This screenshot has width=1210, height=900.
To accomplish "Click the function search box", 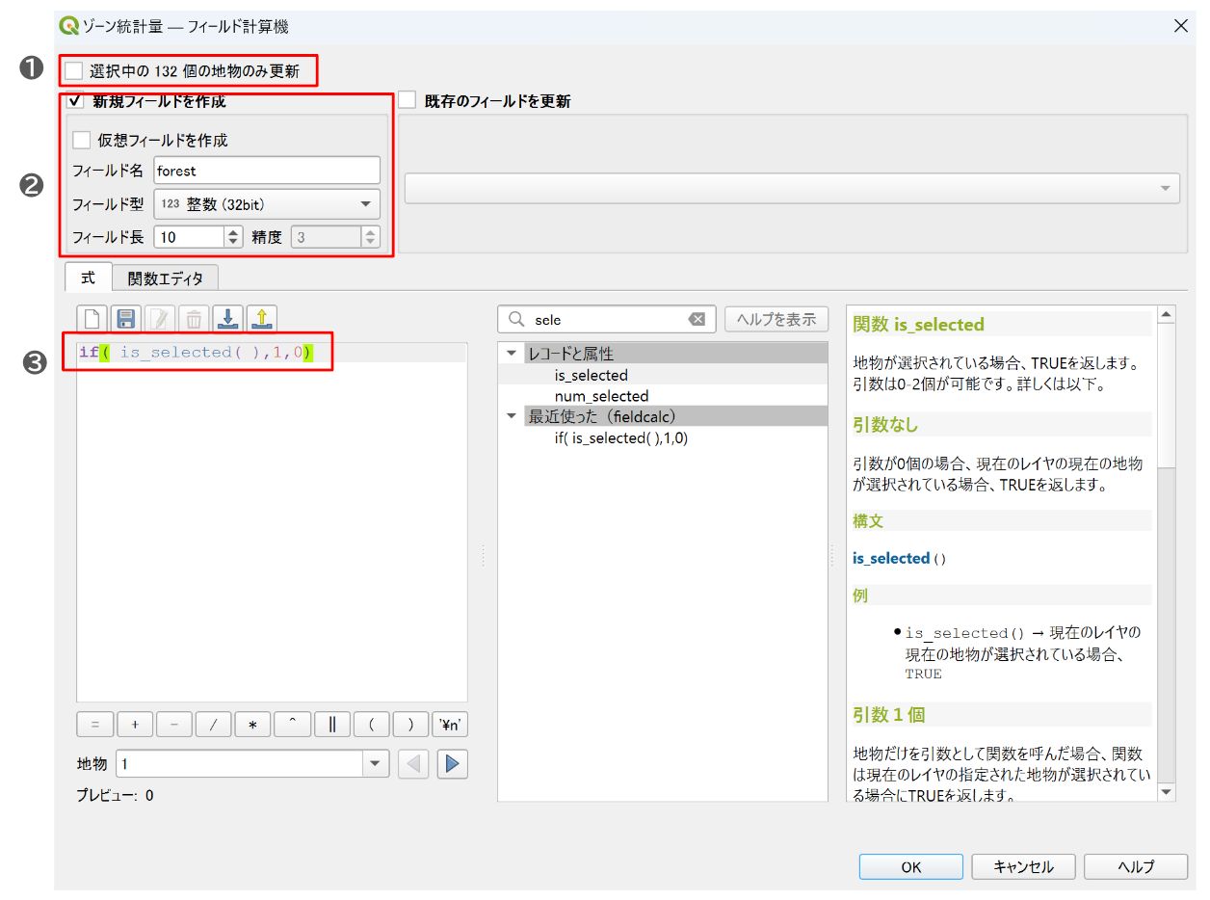I will (x=606, y=320).
